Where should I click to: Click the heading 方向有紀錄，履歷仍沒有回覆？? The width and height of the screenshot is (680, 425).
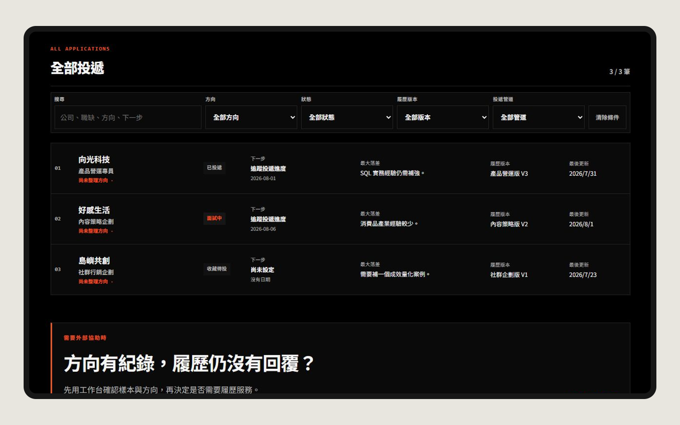[x=189, y=364]
